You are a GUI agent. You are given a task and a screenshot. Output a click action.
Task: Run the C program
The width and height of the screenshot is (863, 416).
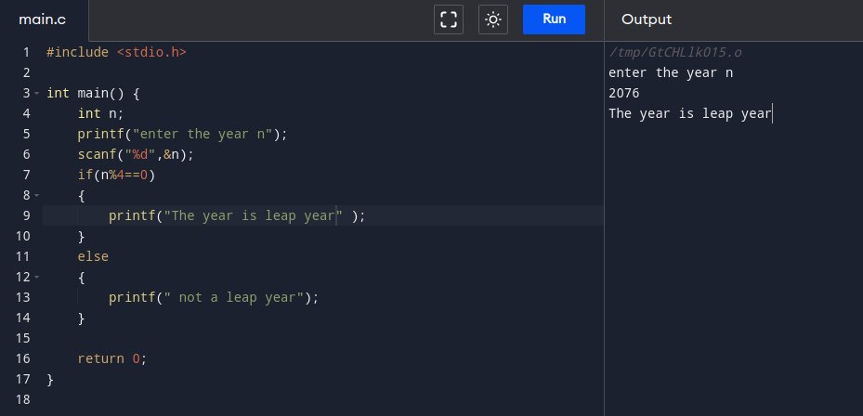click(x=554, y=19)
